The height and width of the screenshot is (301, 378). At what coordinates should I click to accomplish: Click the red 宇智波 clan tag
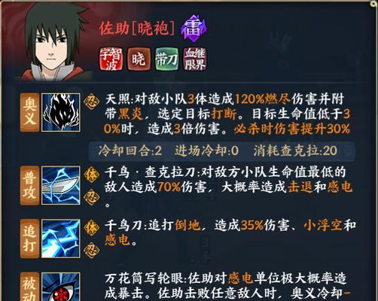(x=111, y=59)
